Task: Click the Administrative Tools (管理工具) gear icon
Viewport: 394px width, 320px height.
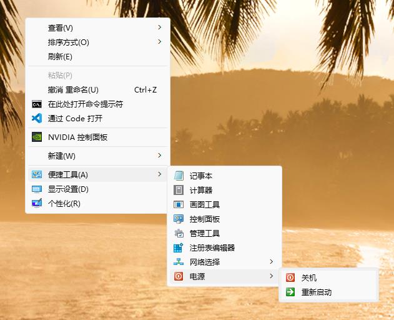Action: click(179, 234)
